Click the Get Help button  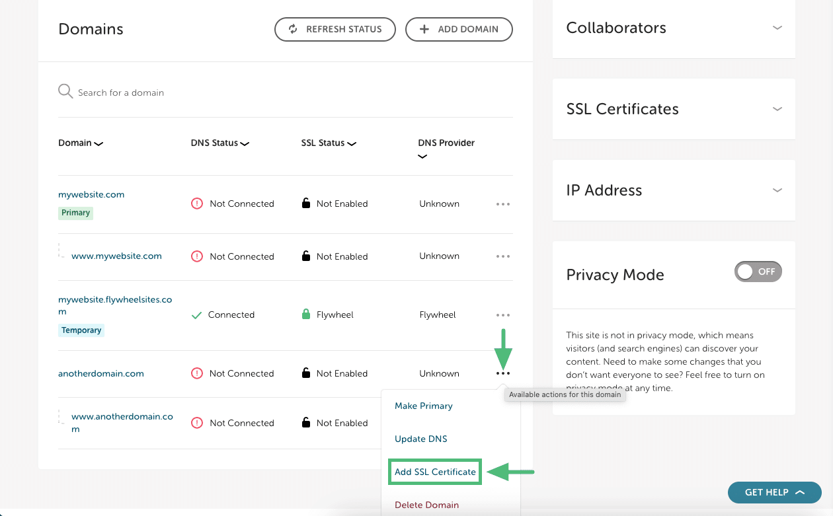click(774, 492)
